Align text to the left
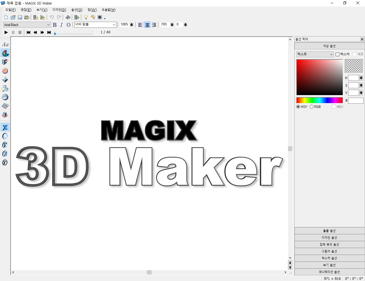Image resolution: width=365 pixels, height=281 pixels. point(140,25)
